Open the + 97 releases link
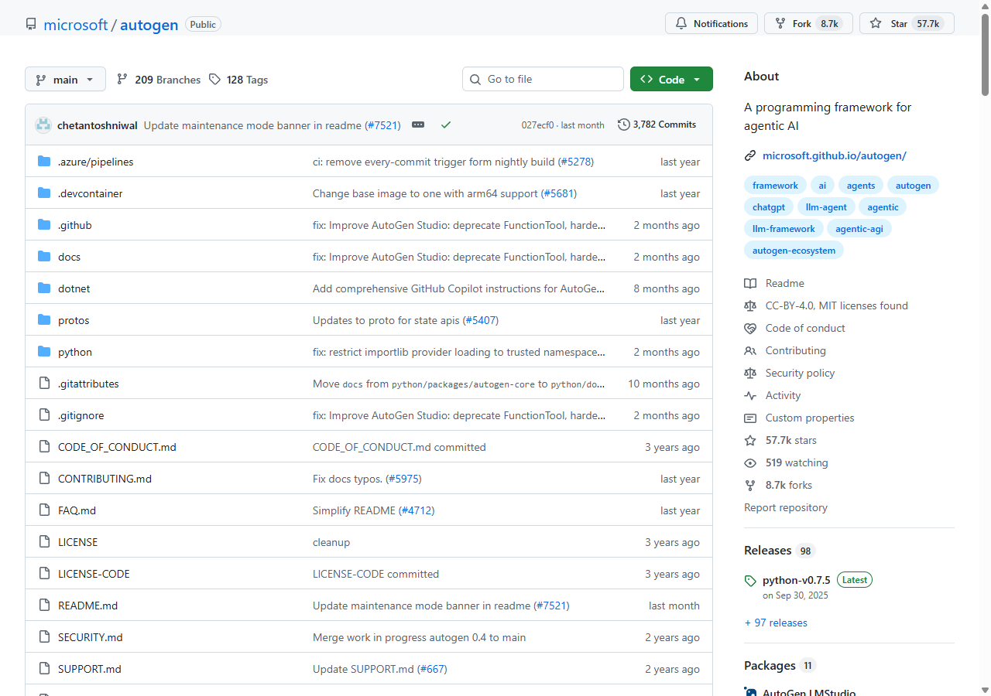Image resolution: width=991 pixels, height=696 pixels. tap(776, 623)
